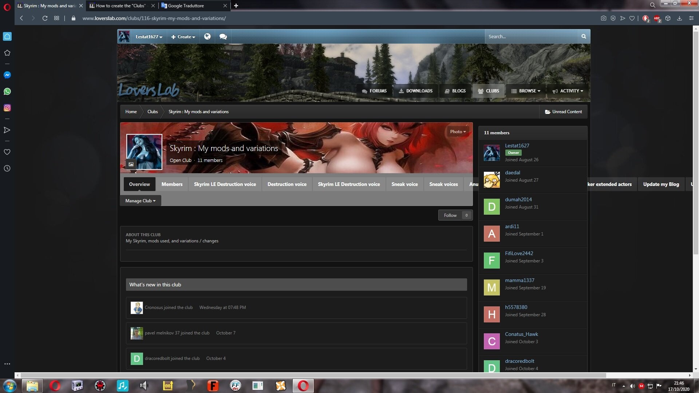This screenshot has width=699, height=393.
Task: Open daedal member profile
Action: pyautogui.click(x=512, y=172)
